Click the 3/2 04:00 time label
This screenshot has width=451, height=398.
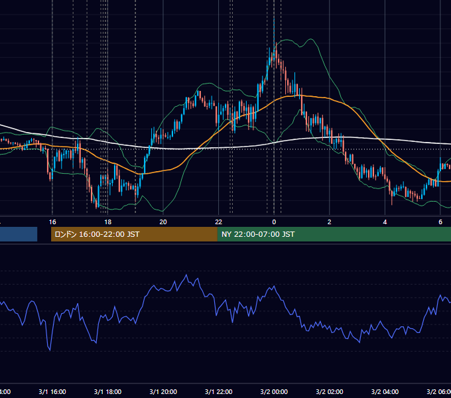(x=385, y=391)
